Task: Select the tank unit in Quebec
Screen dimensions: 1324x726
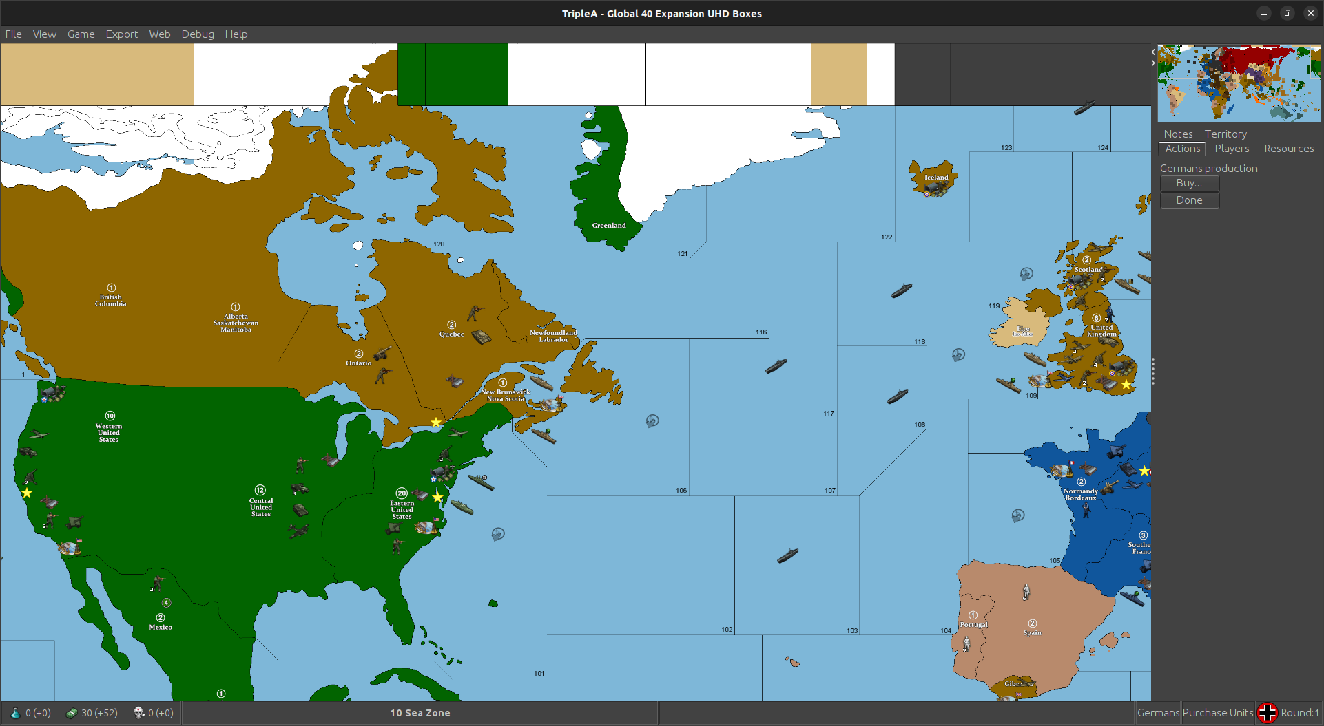Action: [481, 337]
